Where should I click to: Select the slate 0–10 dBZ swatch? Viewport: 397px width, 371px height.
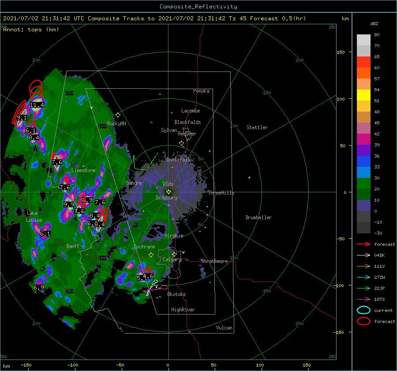pos(363,206)
